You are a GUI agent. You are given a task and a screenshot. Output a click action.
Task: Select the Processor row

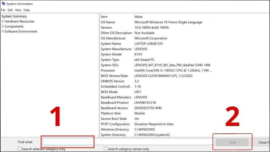coord(156,70)
